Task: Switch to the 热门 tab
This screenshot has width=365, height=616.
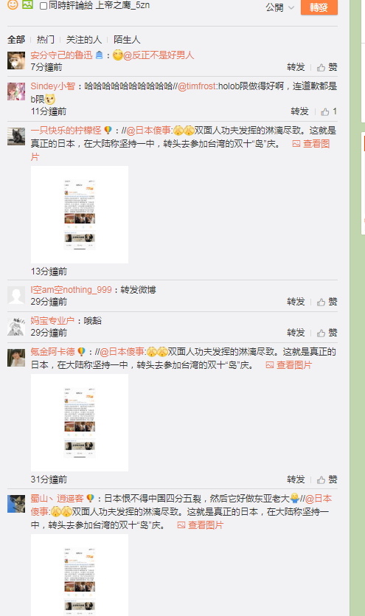Action: (46, 40)
